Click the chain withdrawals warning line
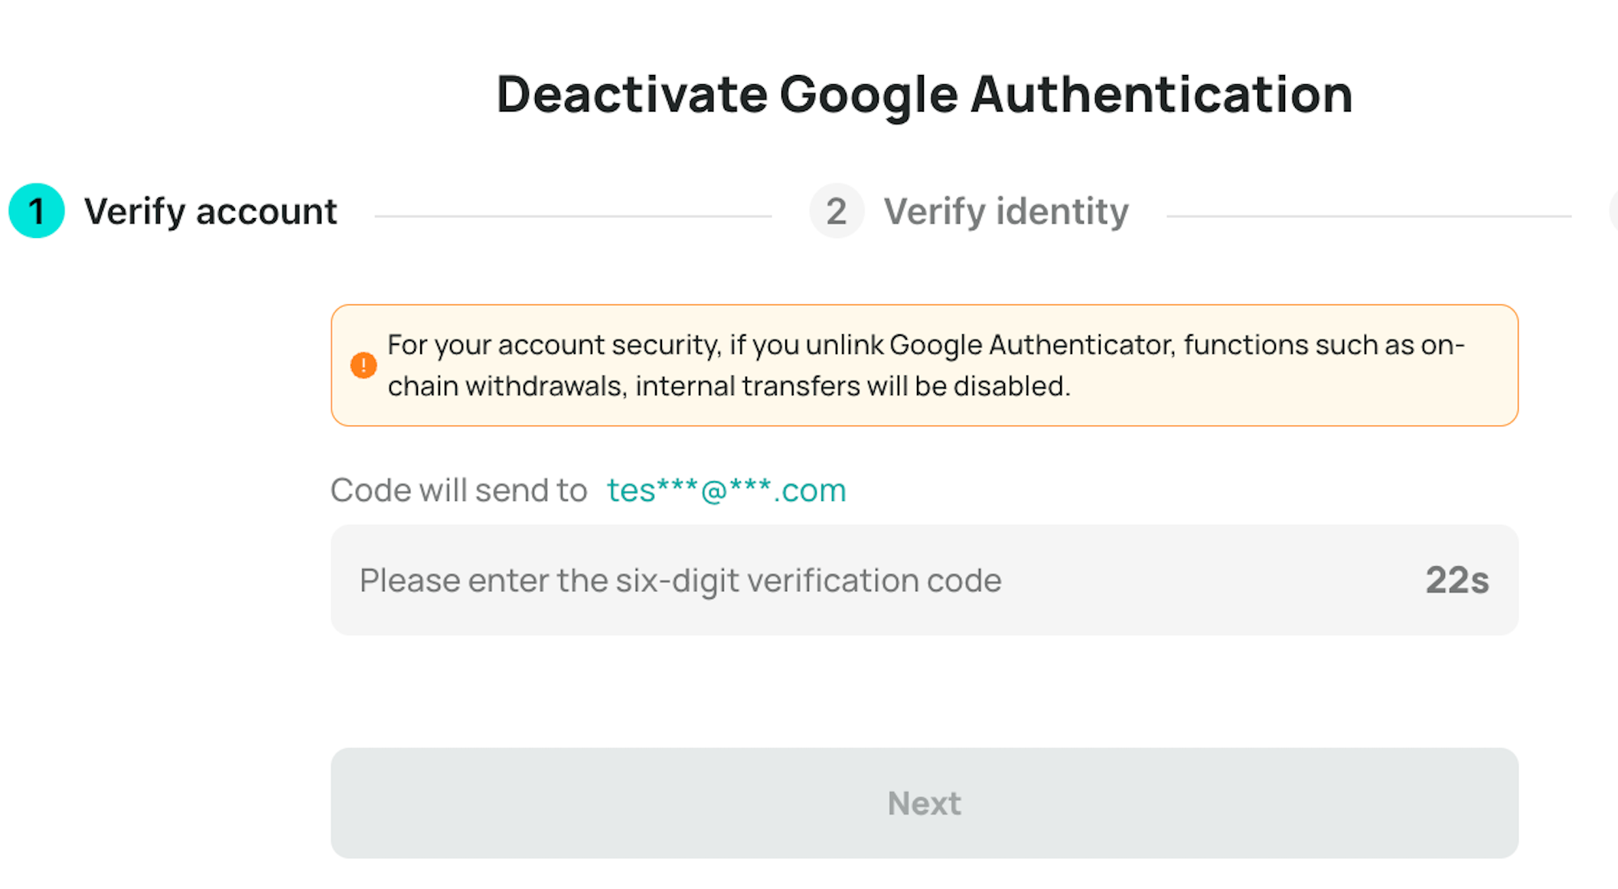The image size is (1618, 889). point(729,386)
